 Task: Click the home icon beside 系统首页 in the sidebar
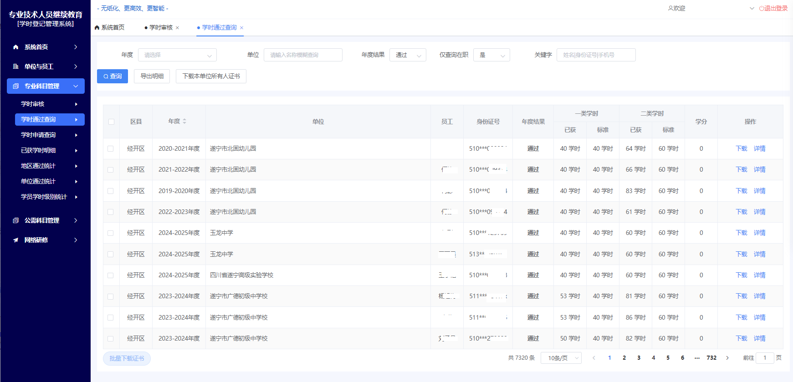[16, 47]
